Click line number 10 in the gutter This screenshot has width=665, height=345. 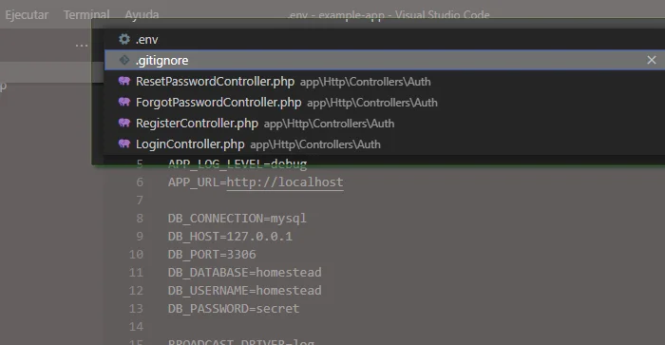[136, 254]
